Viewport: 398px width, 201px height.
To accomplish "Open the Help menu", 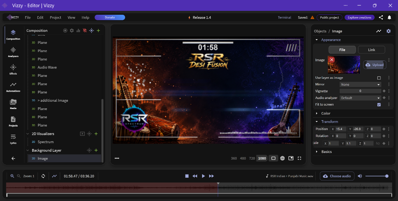I will [x=85, y=17].
